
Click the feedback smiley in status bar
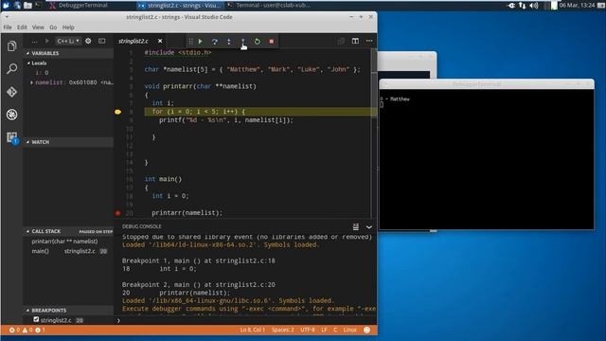[x=366, y=330]
